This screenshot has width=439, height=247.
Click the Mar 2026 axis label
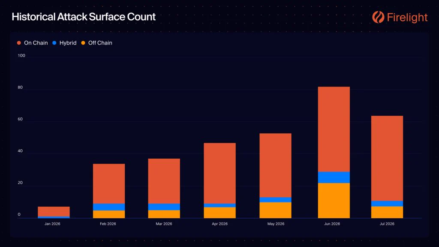164,224
